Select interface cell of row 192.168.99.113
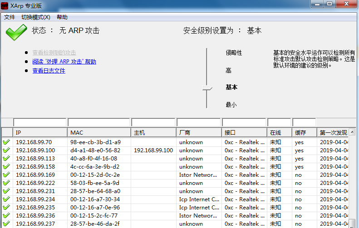 click(245, 158)
